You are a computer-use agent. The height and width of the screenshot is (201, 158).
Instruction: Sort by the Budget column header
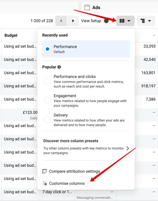pos(11,35)
